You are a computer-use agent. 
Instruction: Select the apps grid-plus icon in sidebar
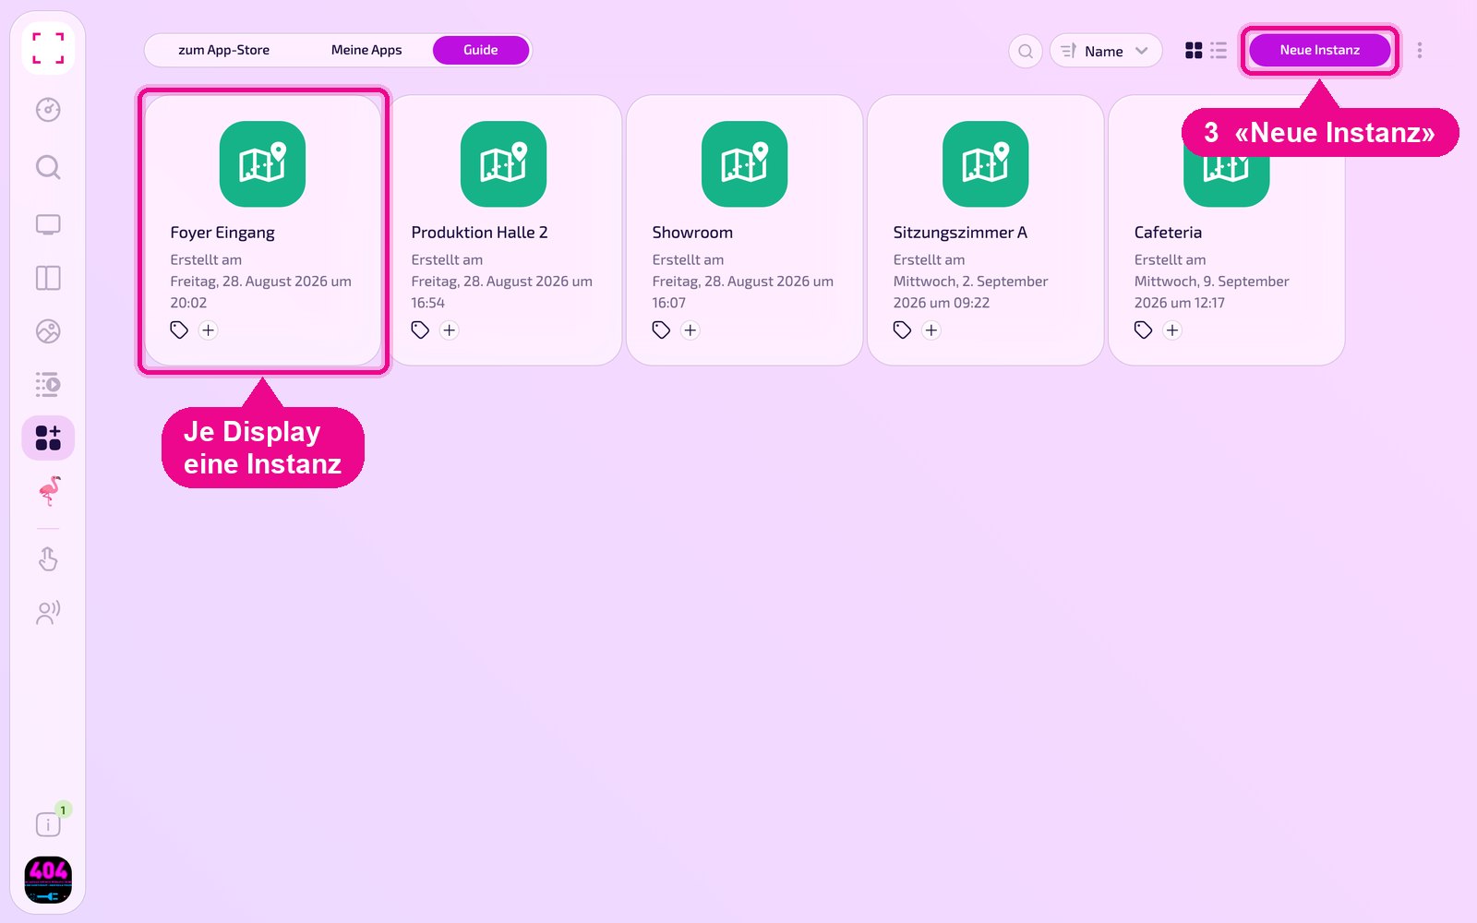48,438
